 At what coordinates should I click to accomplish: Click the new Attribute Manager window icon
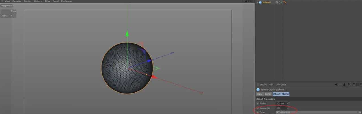360,84
